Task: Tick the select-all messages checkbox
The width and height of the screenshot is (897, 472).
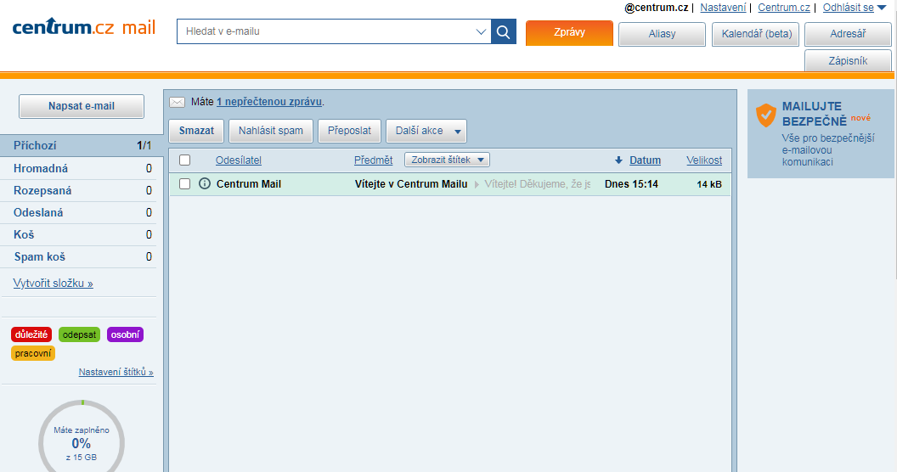Action: (x=184, y=160)
